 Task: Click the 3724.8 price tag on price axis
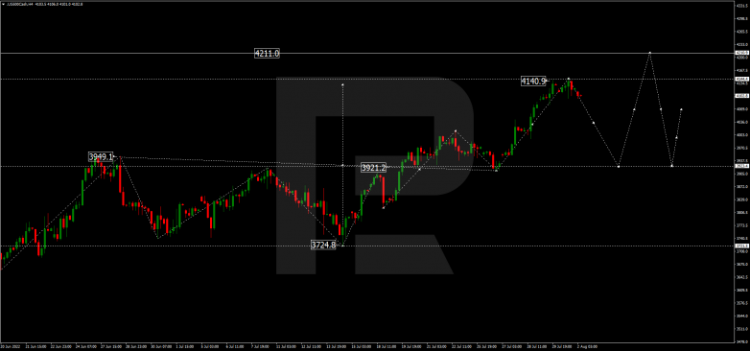click(x=741, y=246)
